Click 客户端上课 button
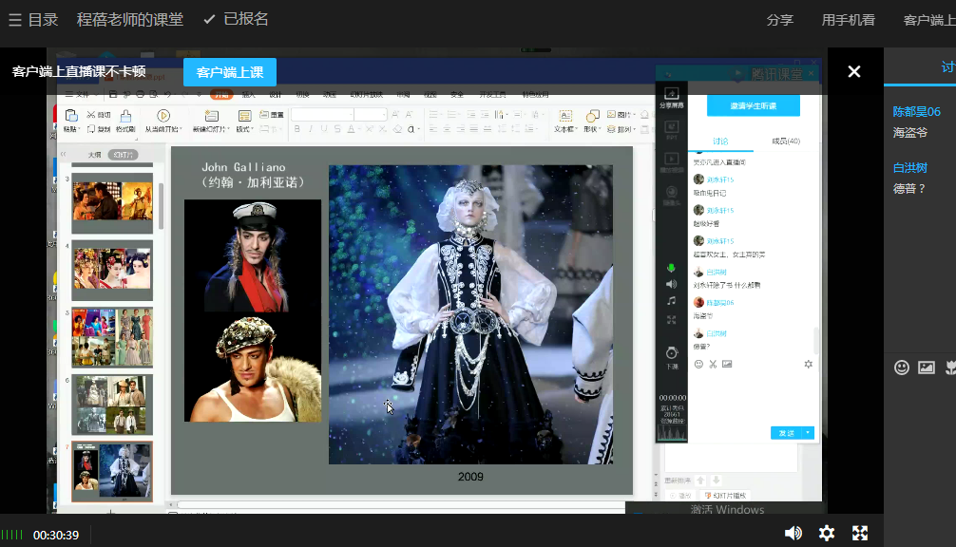The width and height of the screenshot is (956, 547). [230, 72]
